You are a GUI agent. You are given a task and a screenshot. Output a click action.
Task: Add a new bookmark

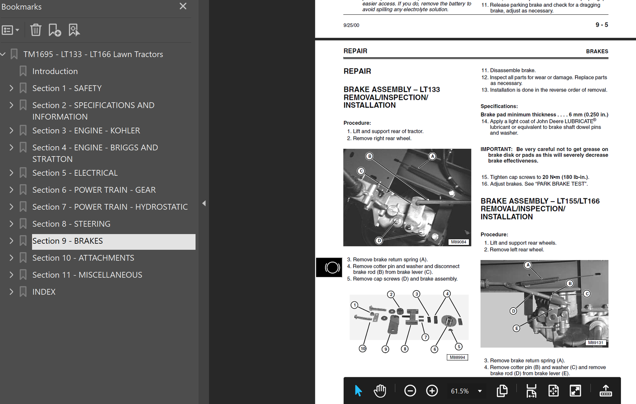coord(54,30)
